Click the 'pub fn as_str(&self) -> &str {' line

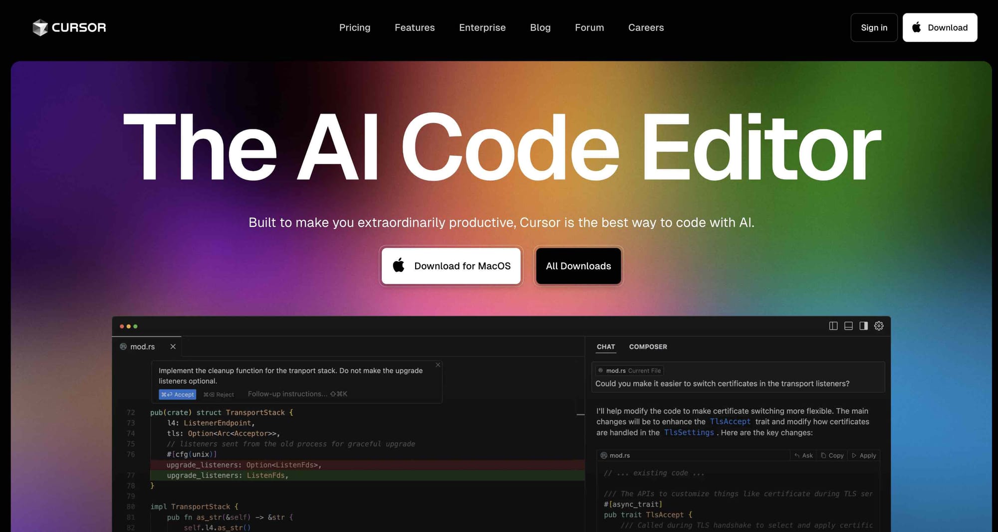pyautogui.click(x=230, y=517)
